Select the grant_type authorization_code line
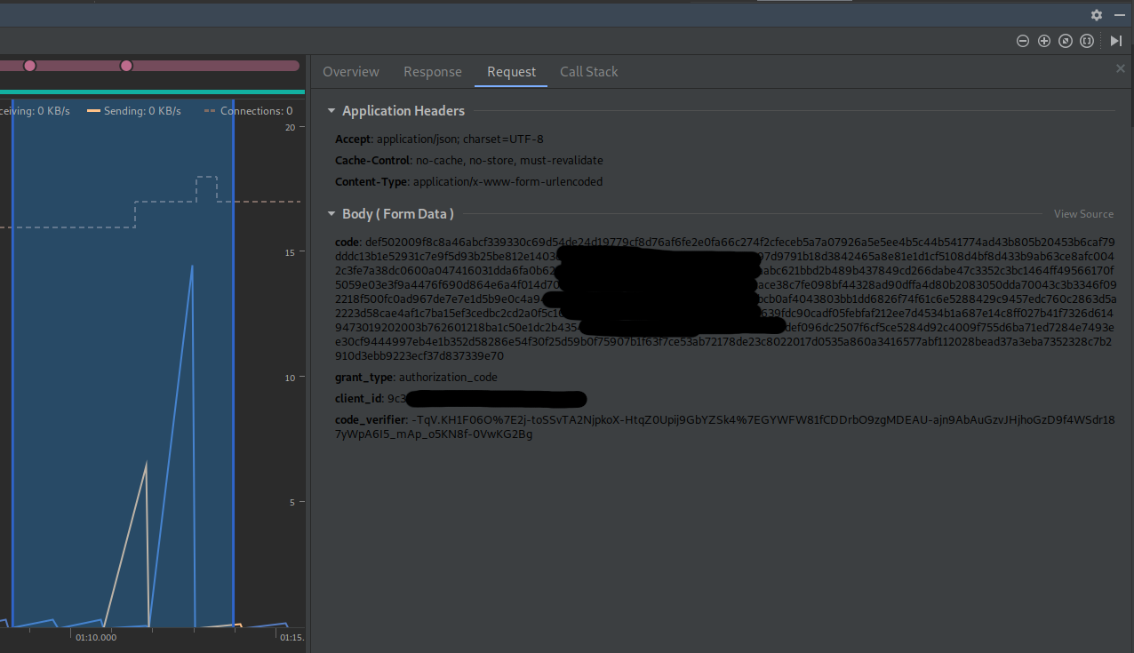Image resolution: width=1134 pixels, height=653 pixels. [416, 378]
